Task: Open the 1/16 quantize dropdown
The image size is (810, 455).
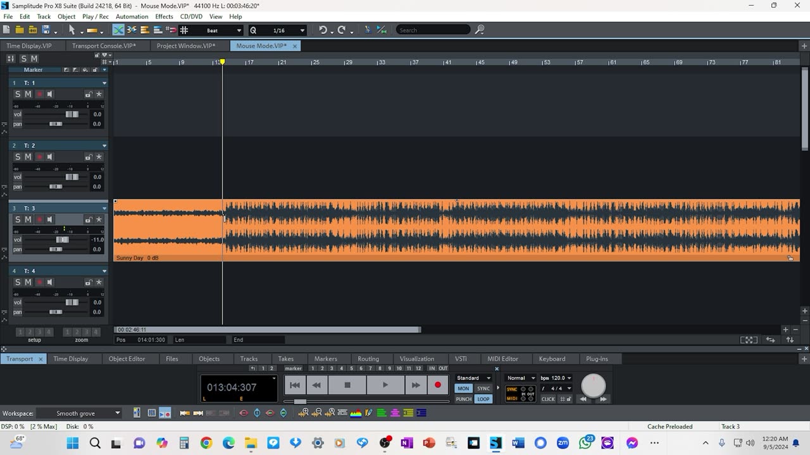Action: (x=302, y=30)
